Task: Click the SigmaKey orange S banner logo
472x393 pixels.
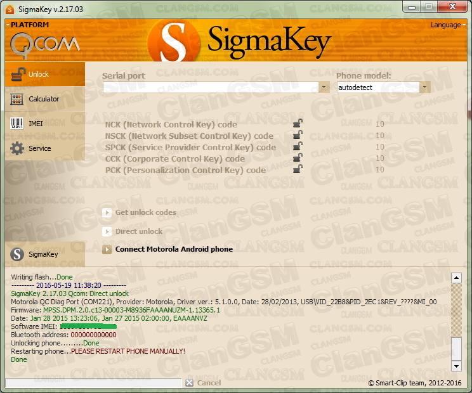Action: (x=174, y=41)
